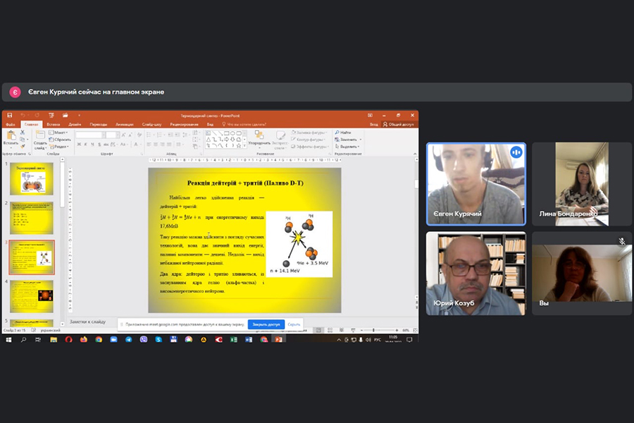Select the oval shape in shapes gallery
The width and height of the screenshot is (634, 423).
pyautogui.click(x=233, y=133)
